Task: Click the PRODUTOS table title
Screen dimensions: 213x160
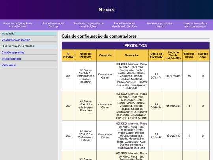Action: coord(136,45)
